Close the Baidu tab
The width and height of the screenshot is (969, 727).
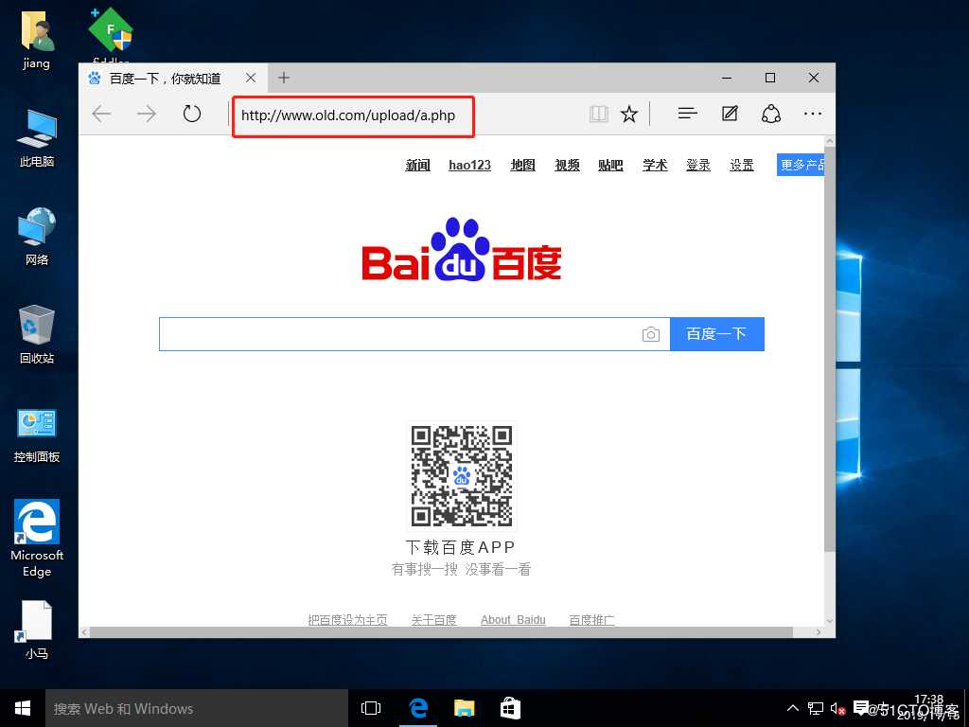tap(250, 78)
